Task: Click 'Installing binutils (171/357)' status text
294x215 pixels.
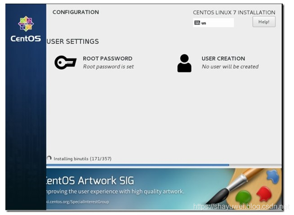Action: 83,159
